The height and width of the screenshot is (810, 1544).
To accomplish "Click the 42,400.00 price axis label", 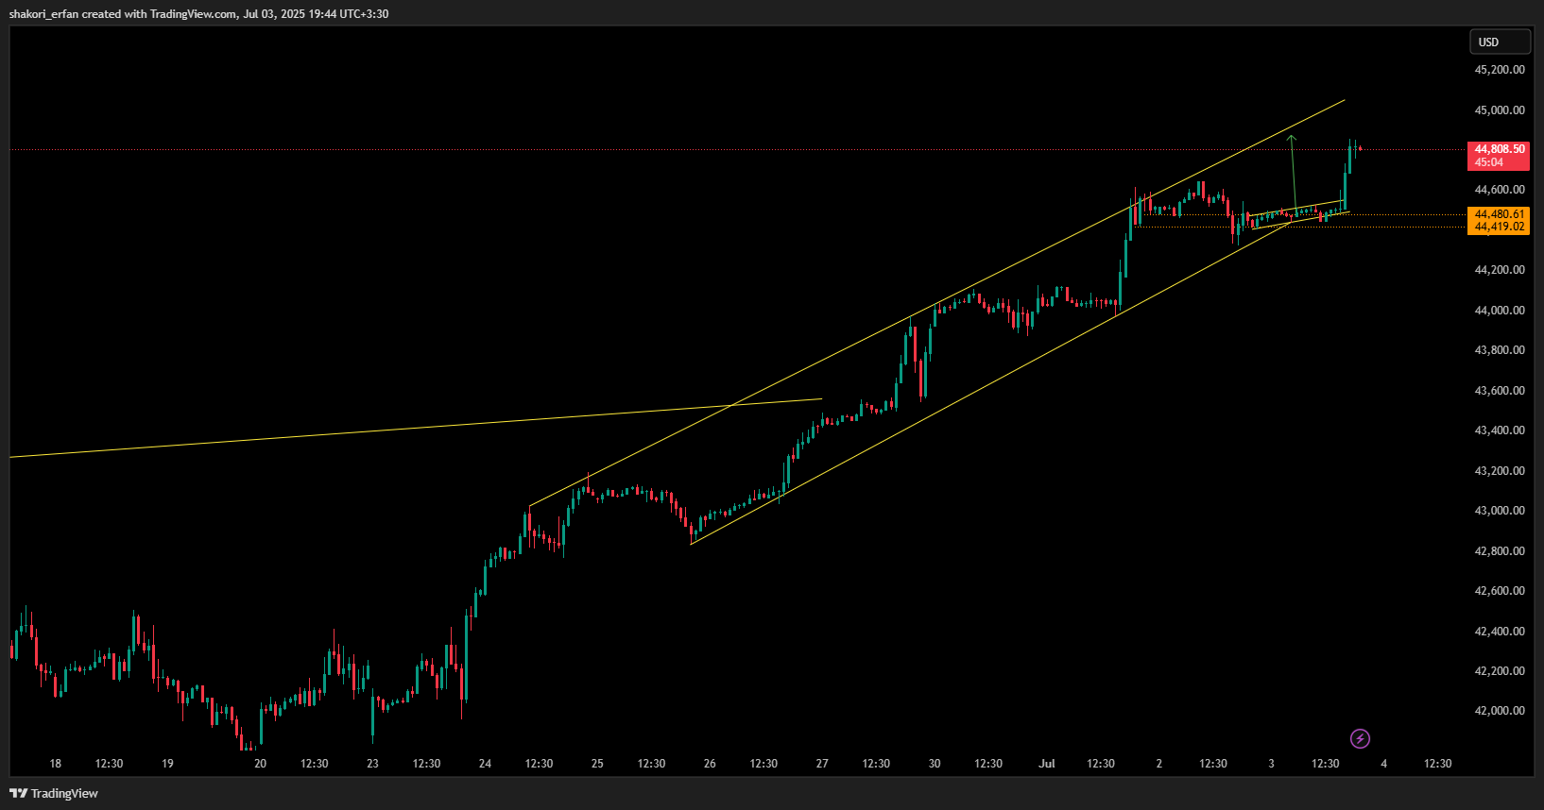I will click(1500, 632).
